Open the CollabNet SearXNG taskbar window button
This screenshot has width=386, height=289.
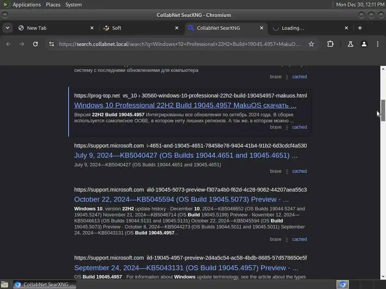pos(44,284)
